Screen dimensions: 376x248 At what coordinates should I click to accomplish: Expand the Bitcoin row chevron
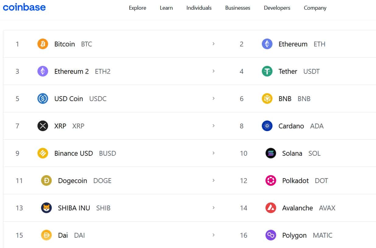[214, 44]
